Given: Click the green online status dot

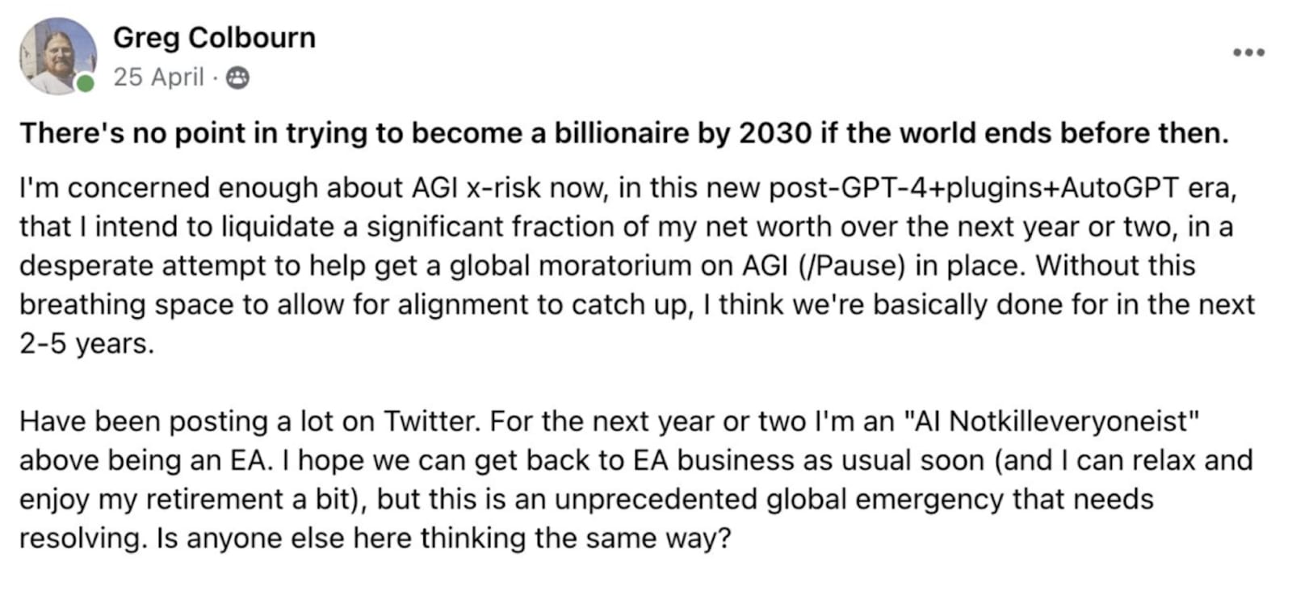Looking at the screenshot, I should (x=85, y=83).
